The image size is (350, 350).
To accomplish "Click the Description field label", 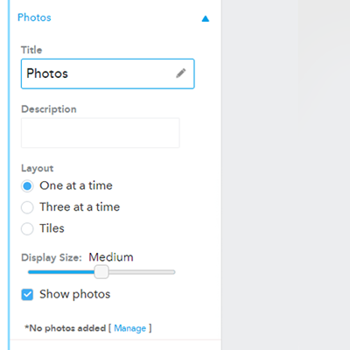I will 49,109.
